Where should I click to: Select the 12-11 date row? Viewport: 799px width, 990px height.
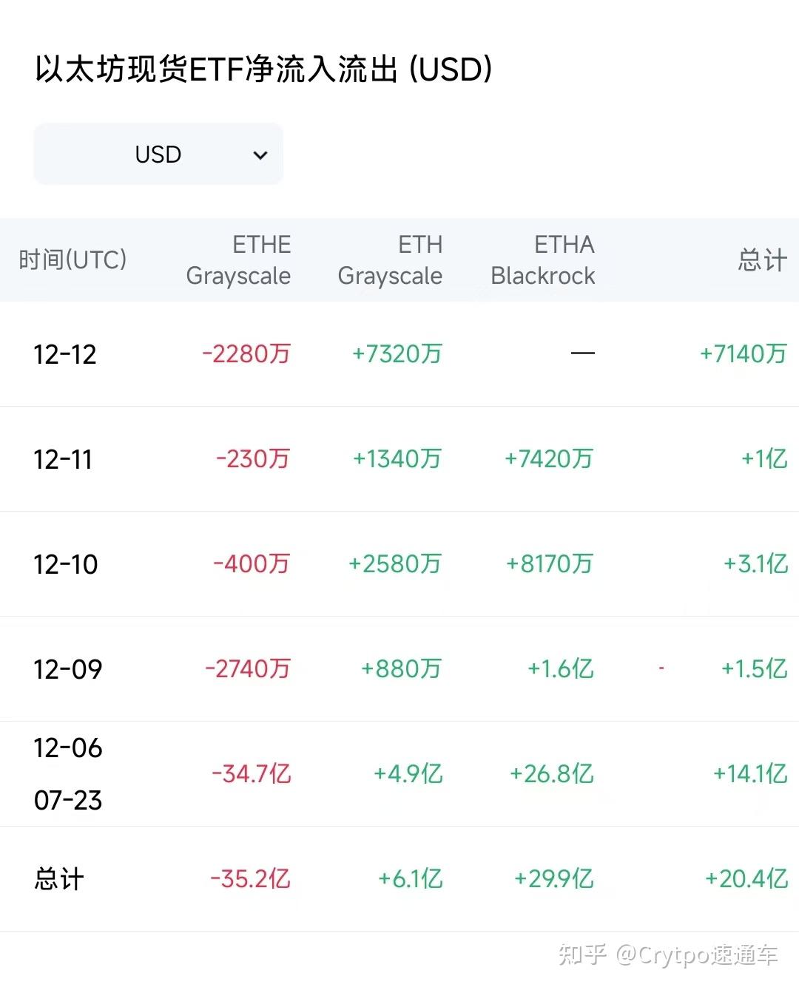(399, 459)
